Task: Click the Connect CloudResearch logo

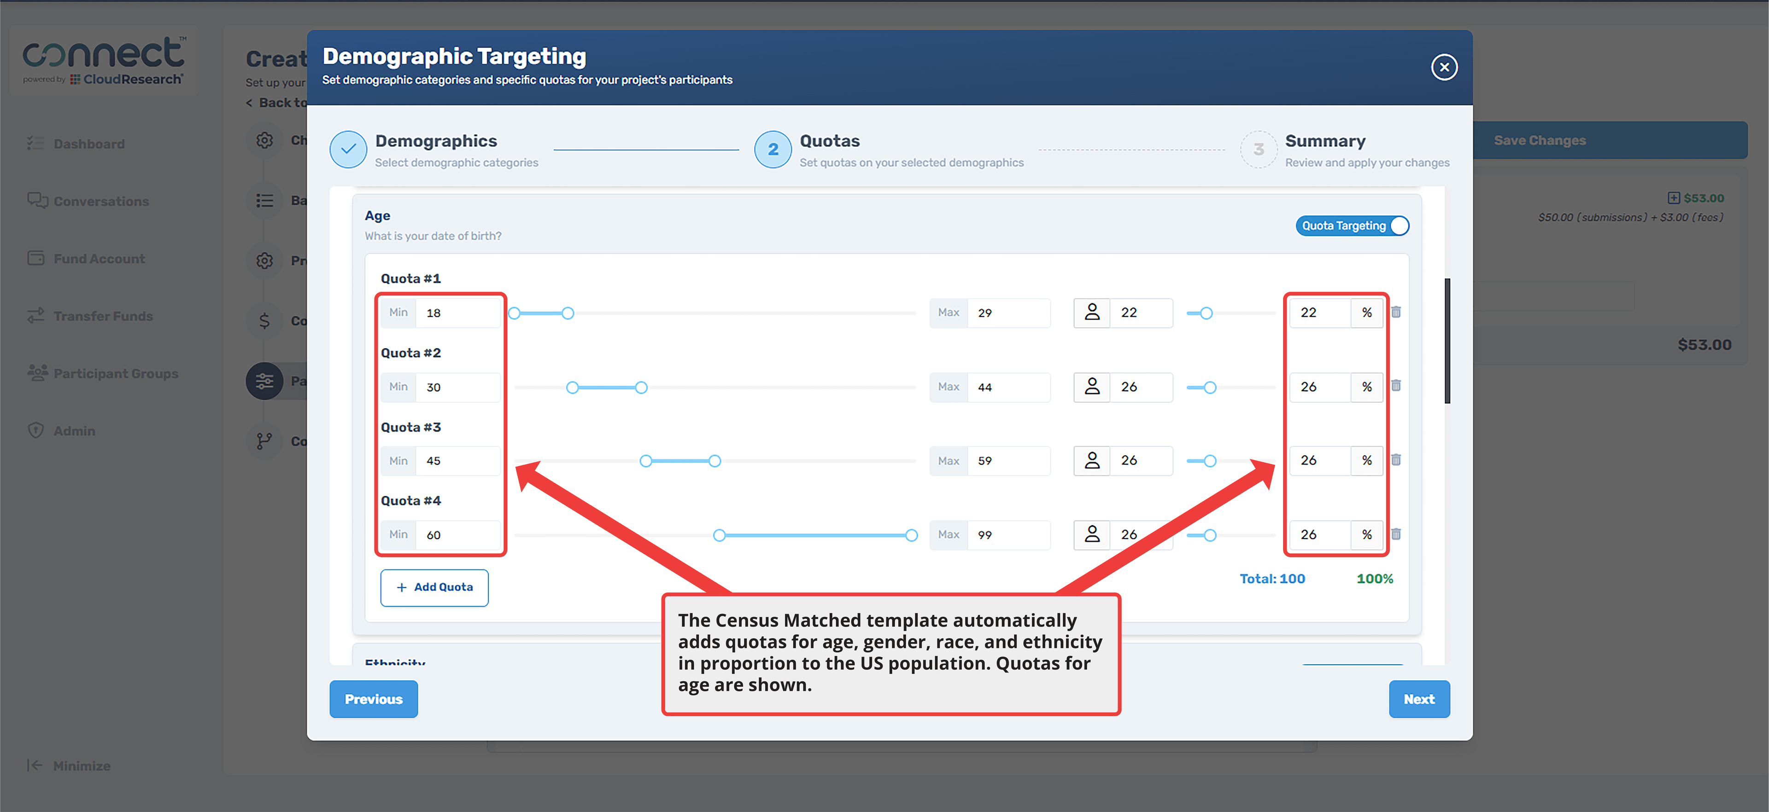Action: 104,60
